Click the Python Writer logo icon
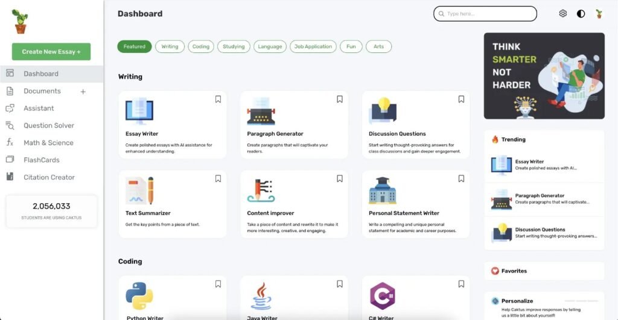The width and height of the screenshot is (618, 320). (x=139, y=296)
